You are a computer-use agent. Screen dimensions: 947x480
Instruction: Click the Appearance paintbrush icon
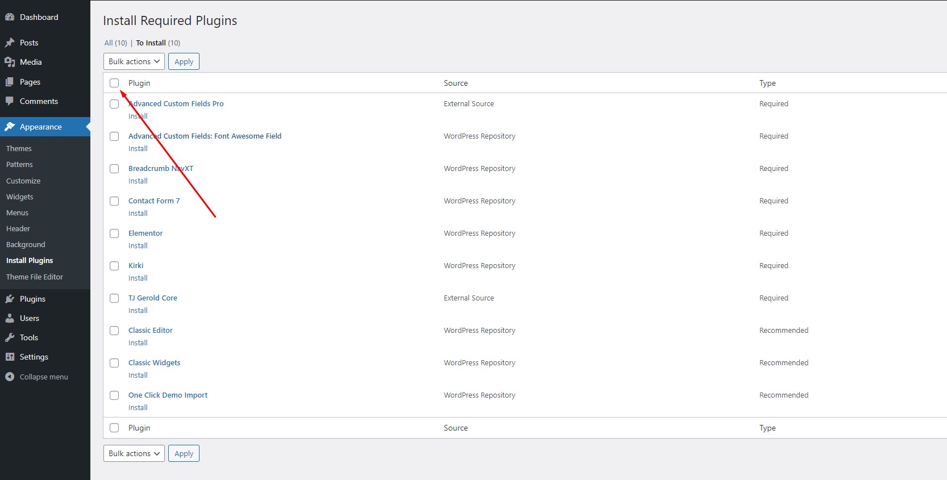[x=10, y=127]
